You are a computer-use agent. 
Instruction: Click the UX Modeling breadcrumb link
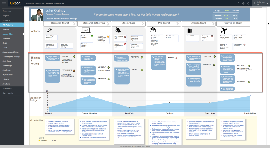[30, 3]
